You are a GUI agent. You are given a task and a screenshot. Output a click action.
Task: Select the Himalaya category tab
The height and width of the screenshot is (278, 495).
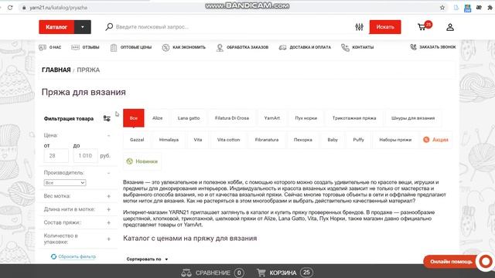169,140
